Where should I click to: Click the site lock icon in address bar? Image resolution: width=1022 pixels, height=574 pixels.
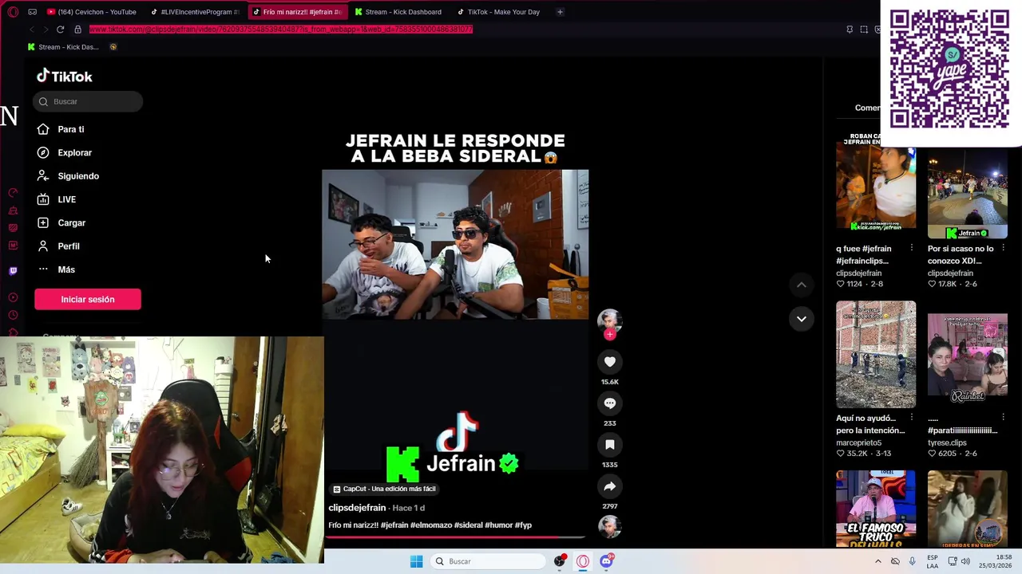pyautogui.click(x=77, y=29)
